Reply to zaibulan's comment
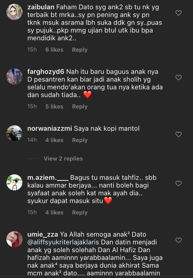This screenshot has height=278, width=193. 80,50
